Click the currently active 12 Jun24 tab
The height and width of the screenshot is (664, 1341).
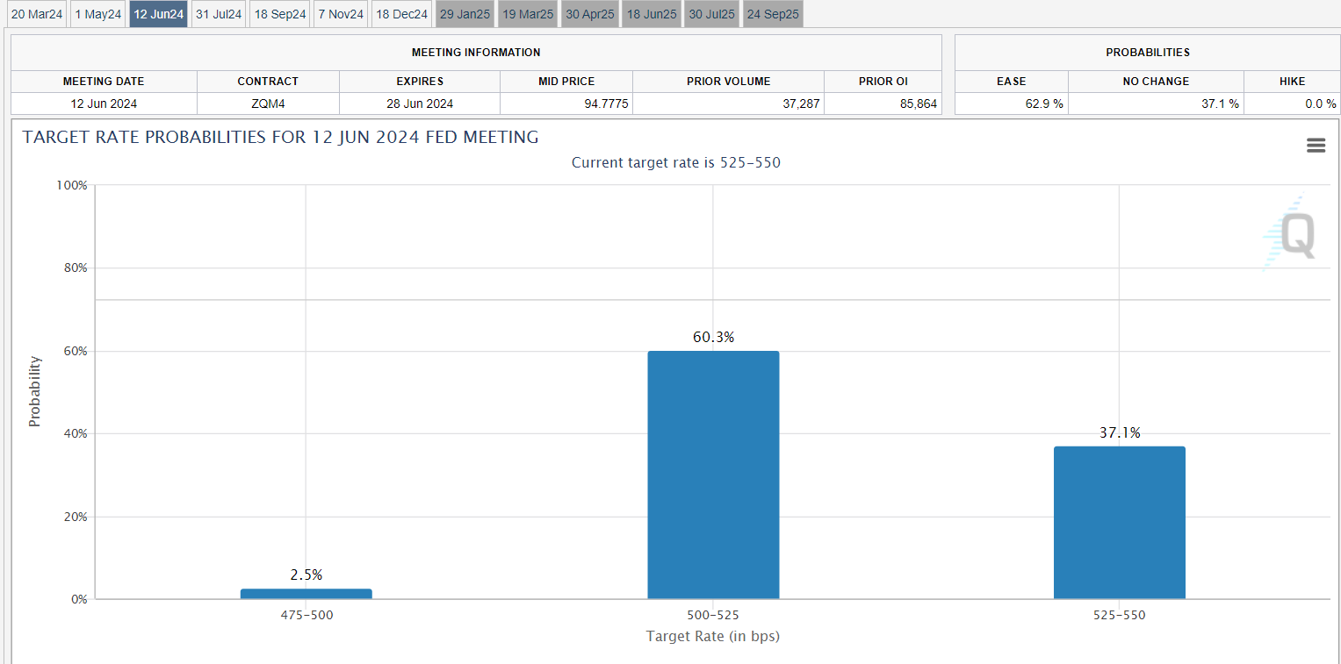click(159, 14)
